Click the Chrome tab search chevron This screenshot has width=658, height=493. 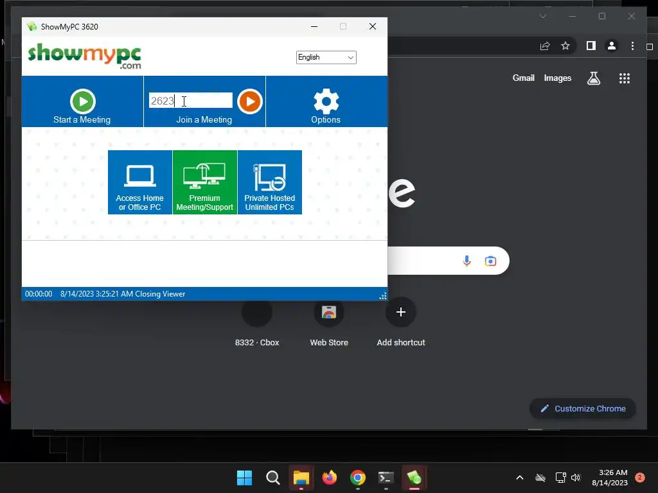542,16
